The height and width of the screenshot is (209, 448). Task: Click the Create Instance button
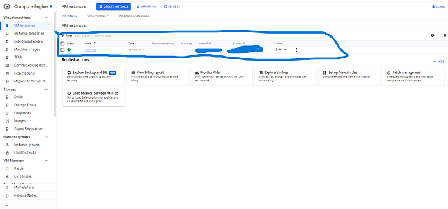[x=114, y=7]
